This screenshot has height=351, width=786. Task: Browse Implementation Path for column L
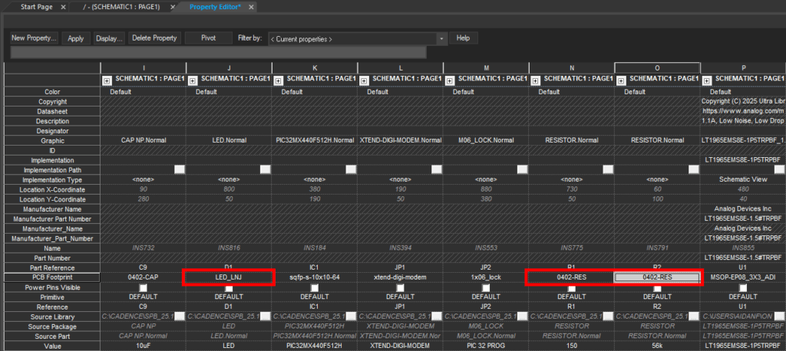[x=437, y=169]
